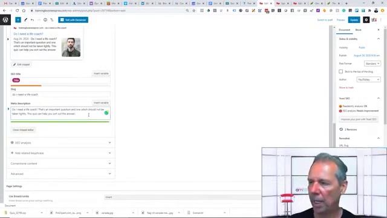Collapse the Yoast SEO sidebar panel
The height and width of the screenshot is (218, 387).
point(379,98)
